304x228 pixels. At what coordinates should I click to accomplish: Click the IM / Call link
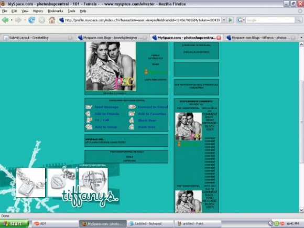click(x=102, y=120)
